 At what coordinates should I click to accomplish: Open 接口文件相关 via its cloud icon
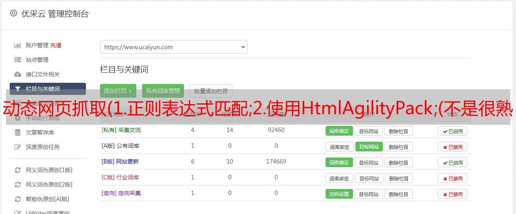point(17,74)
